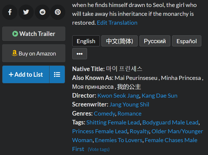Choose the Русский language tab

(x=155, y=41)
